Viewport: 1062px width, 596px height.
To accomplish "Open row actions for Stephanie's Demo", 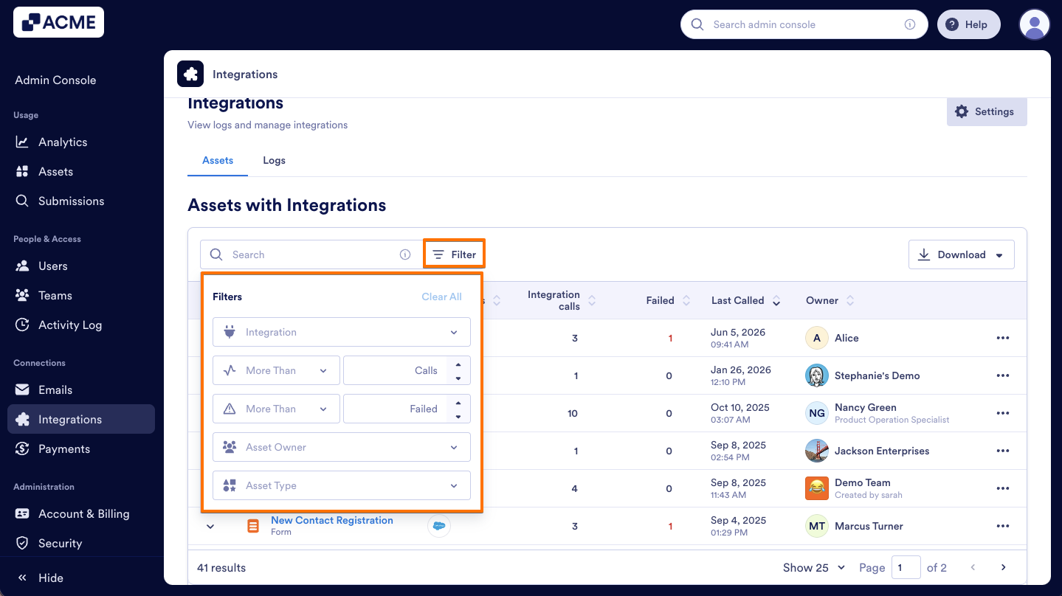I will point(1002,375).
